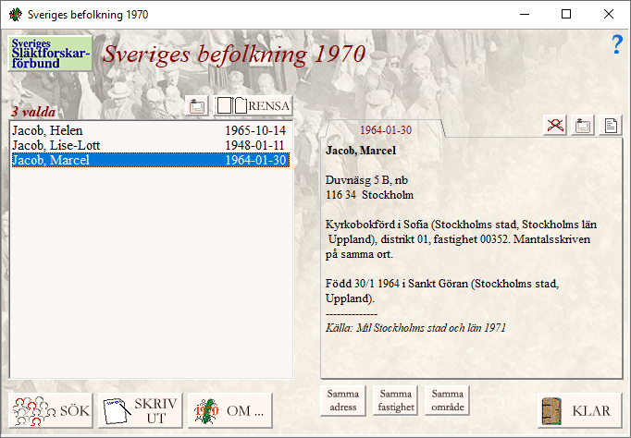Screen dimensions: 631x438
Task: Click the Jacob, Marcel heading in the details
Action: click(x=361, y=151)
